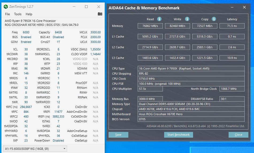
Task: Click the Start Benchmark button
Action: [x=178, y=135]
